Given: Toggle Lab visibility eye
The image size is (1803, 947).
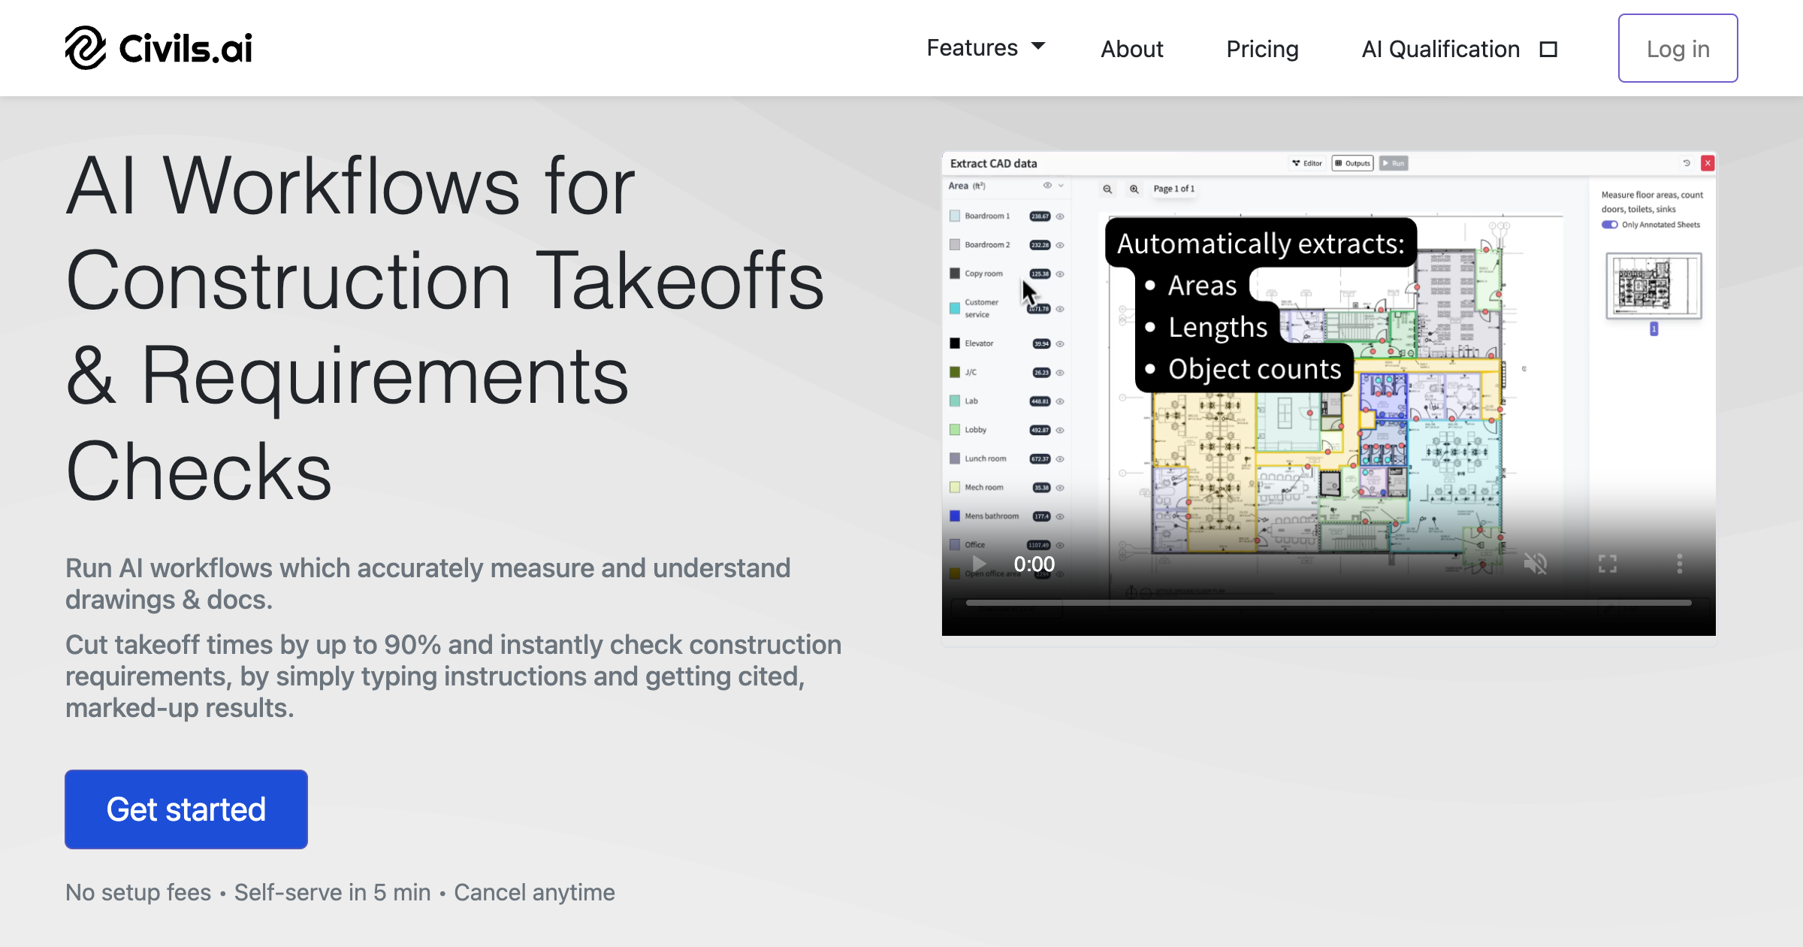Looking at the screenshot, I should click(1060, 401).
